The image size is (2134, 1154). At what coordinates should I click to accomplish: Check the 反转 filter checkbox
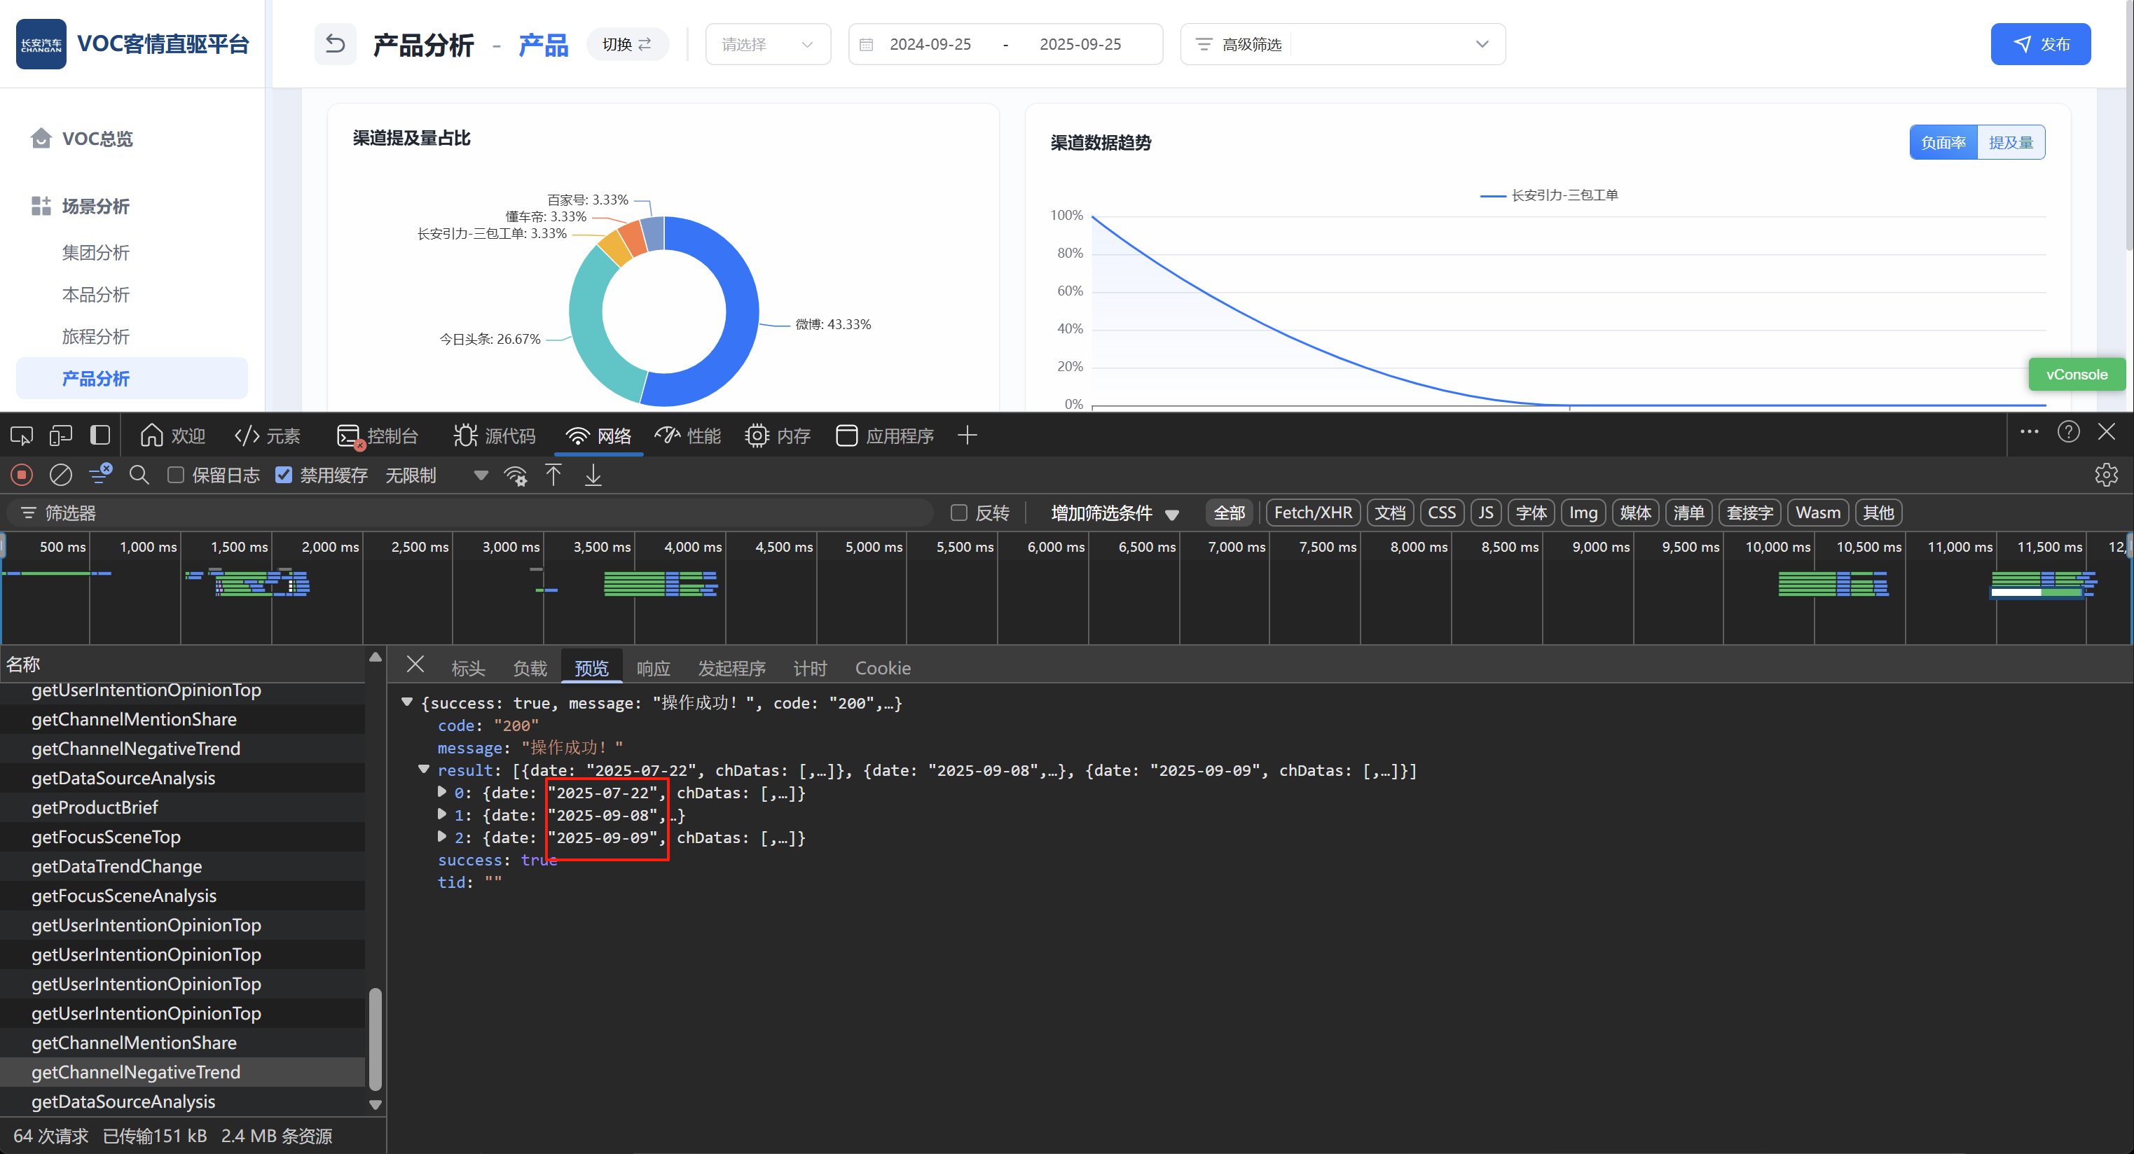(958, 513)
